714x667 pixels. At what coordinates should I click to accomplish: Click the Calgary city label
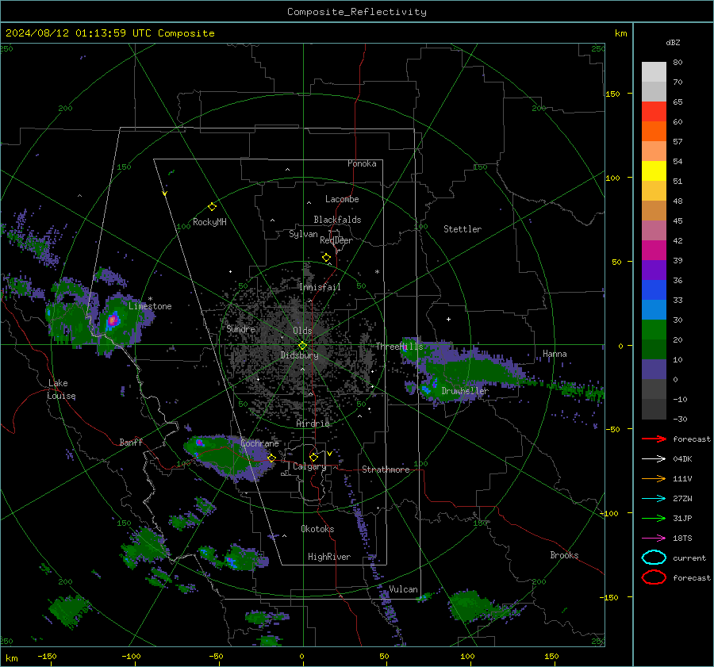pos(309,466)
